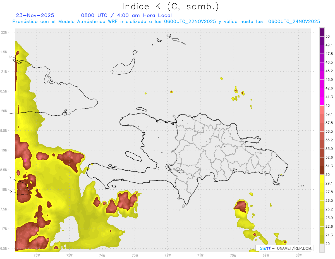Click the "49.1" colorbar value
The image size is (335, 259).
[x=329, y=45]
